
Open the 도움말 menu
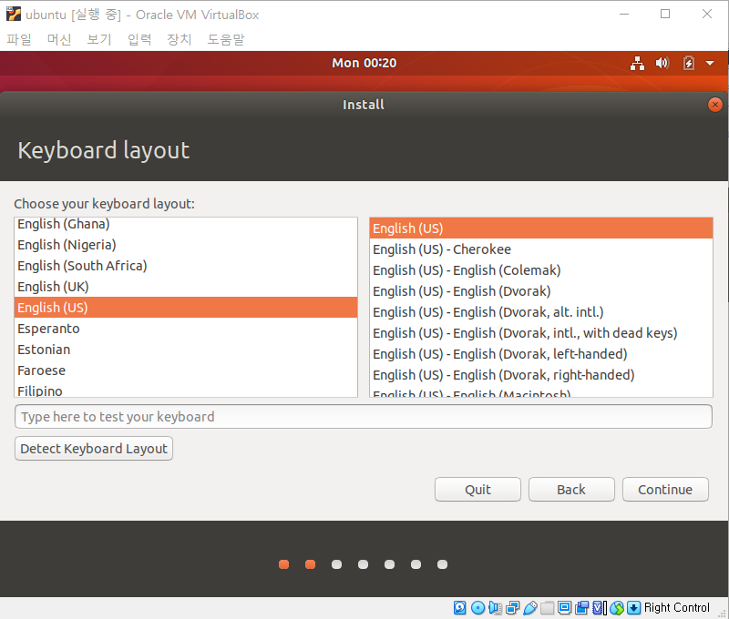(x=226, y=39)
